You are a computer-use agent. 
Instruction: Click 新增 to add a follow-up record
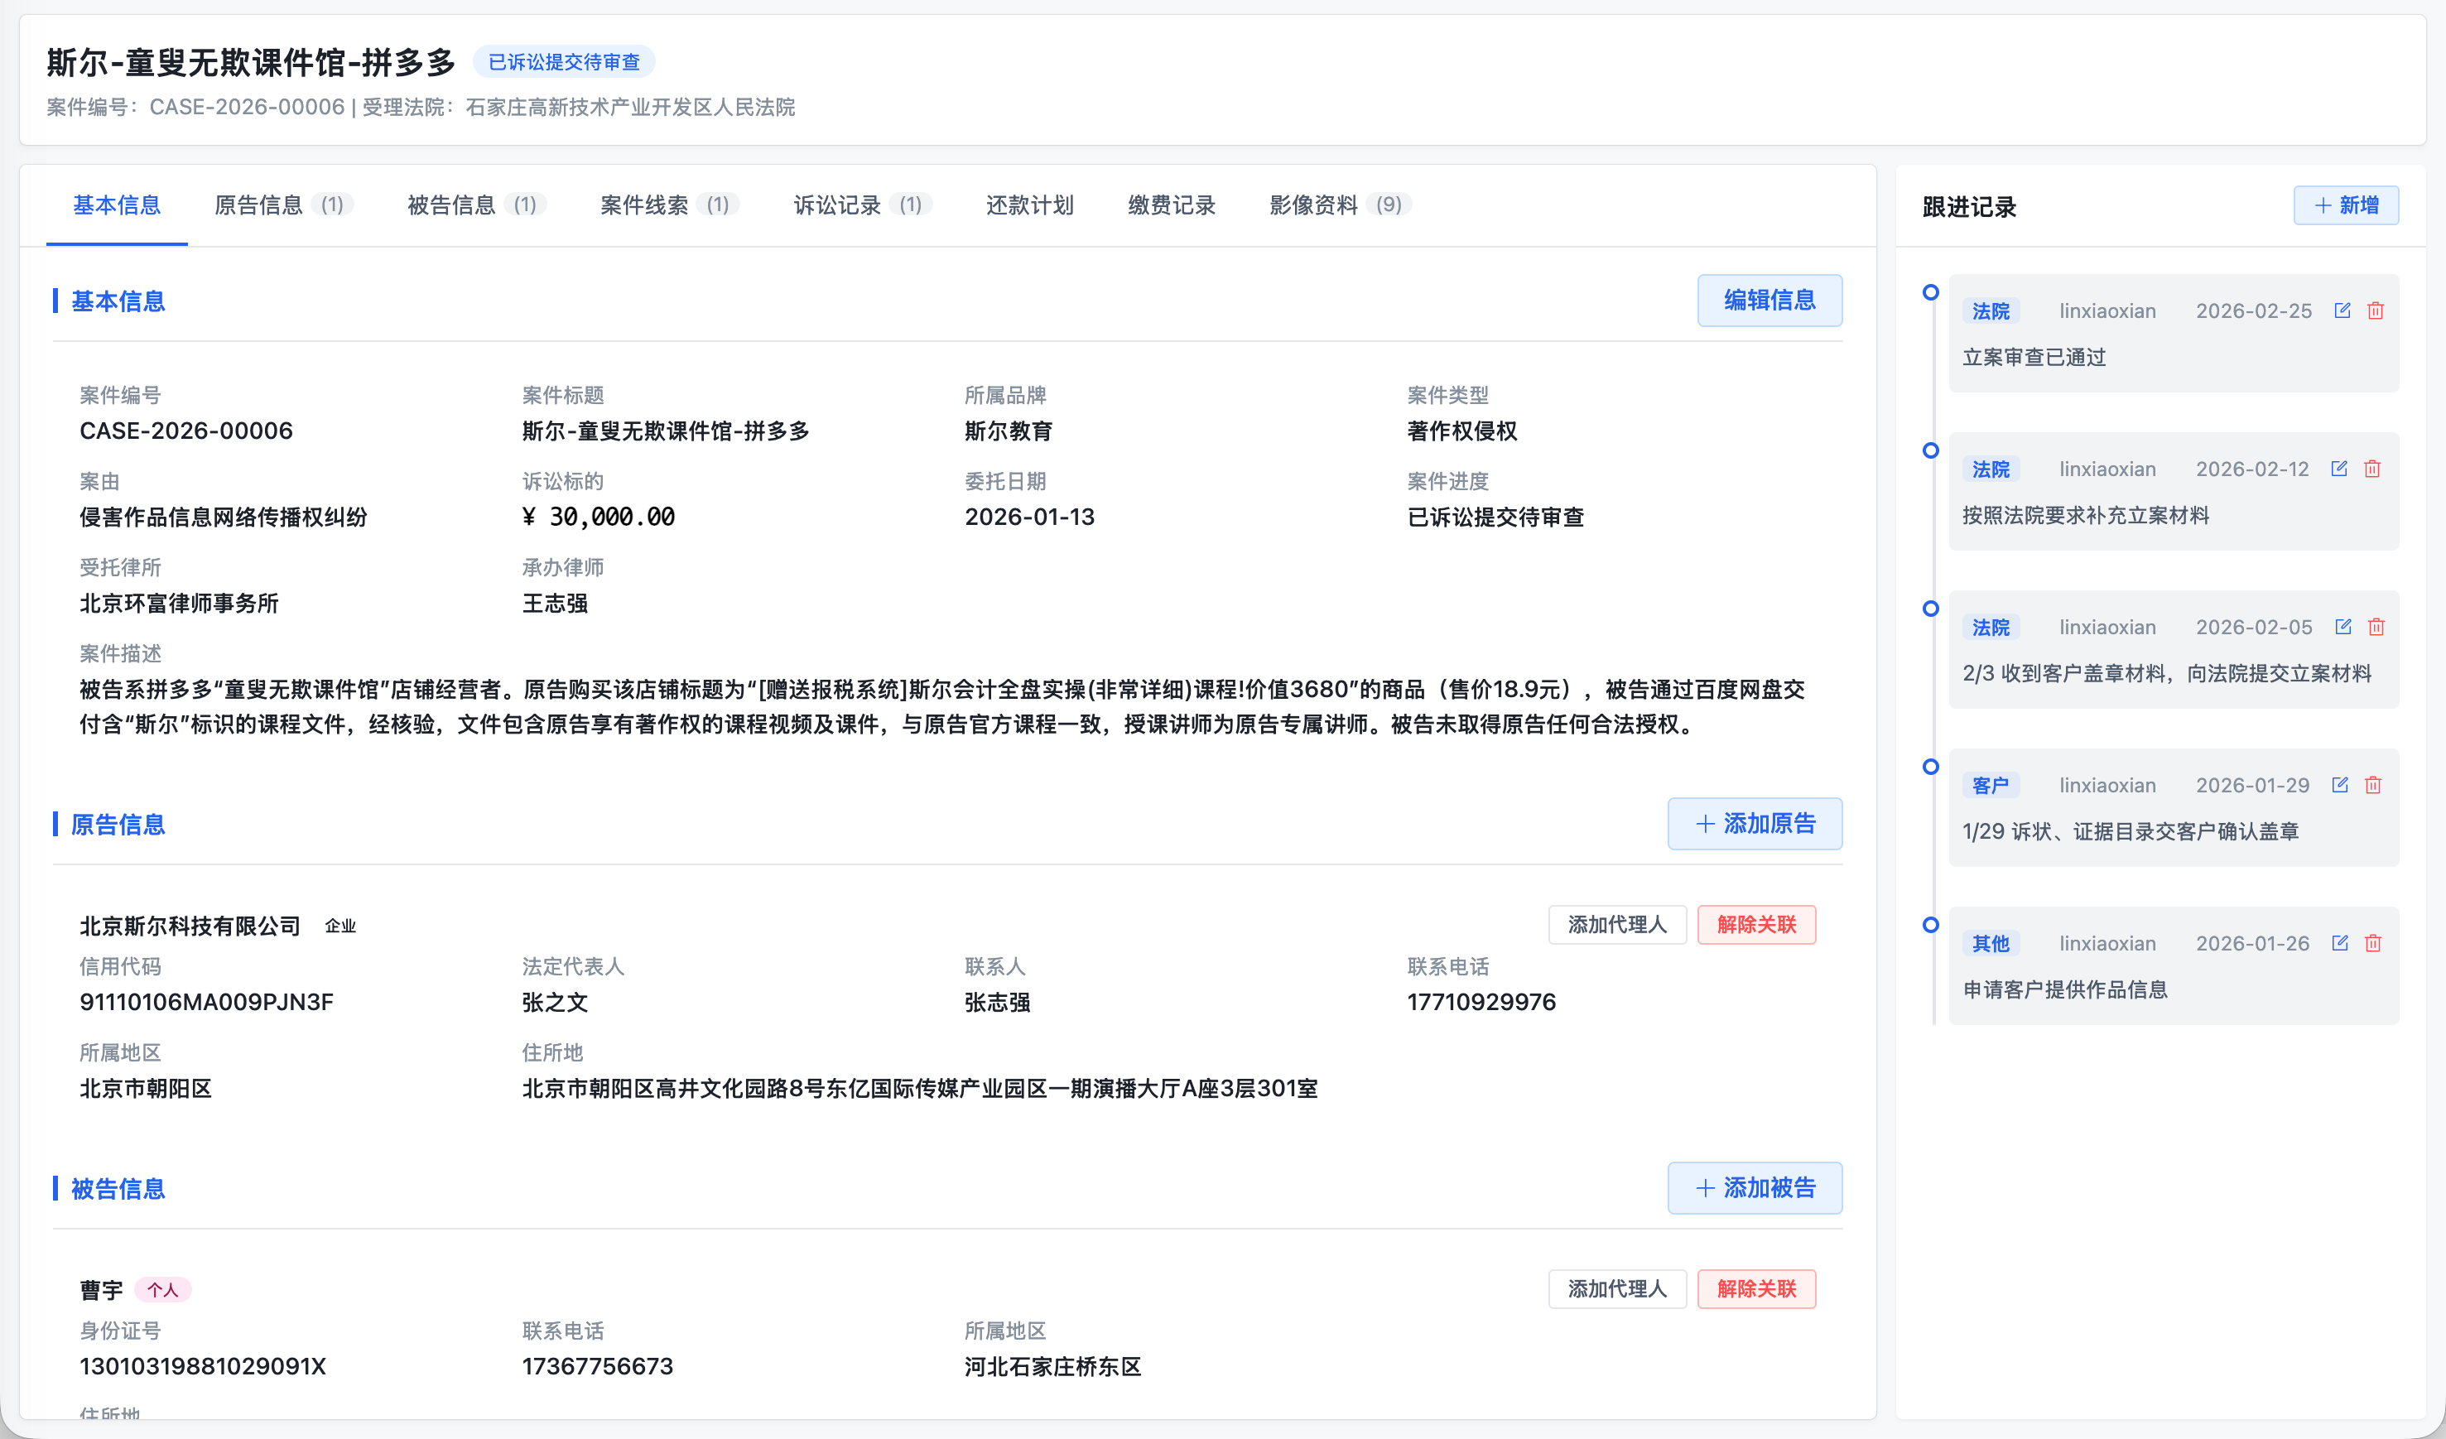[2346, 205]
